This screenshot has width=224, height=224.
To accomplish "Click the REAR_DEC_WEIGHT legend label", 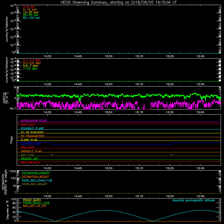I will (x=34, y=184).
